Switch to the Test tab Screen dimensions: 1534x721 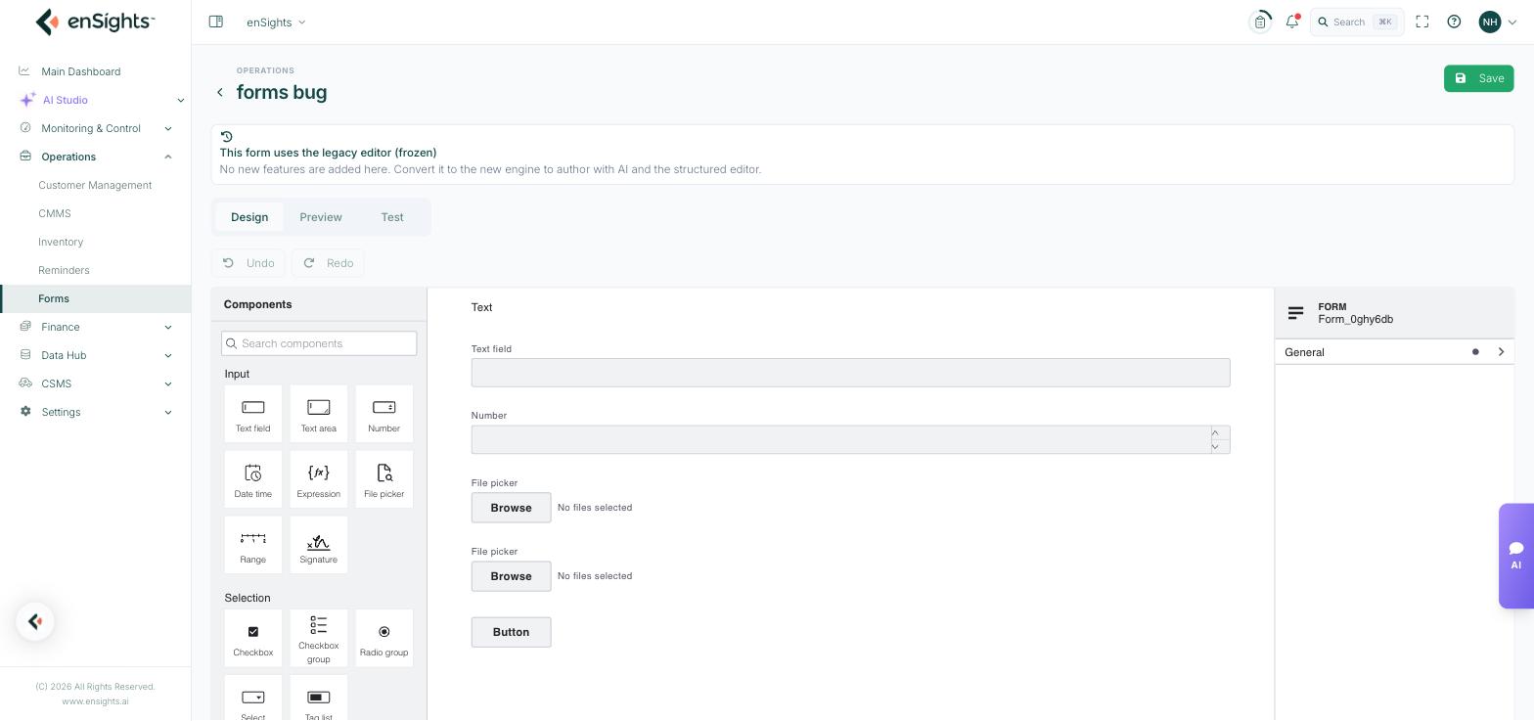392,217
